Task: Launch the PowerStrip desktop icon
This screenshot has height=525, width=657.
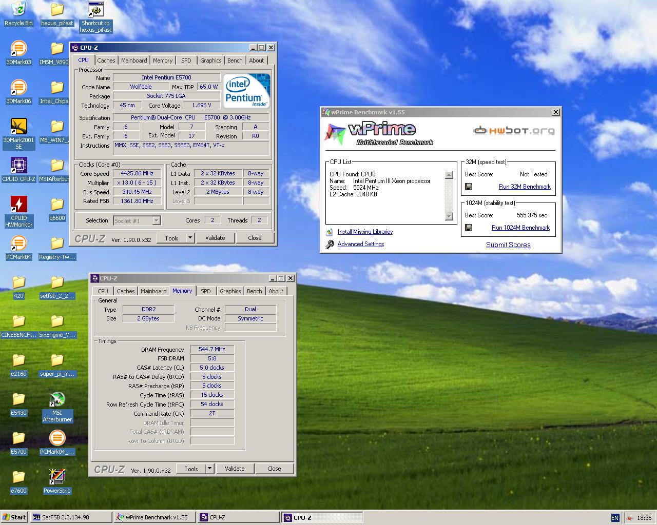Action: click(57, 481)
